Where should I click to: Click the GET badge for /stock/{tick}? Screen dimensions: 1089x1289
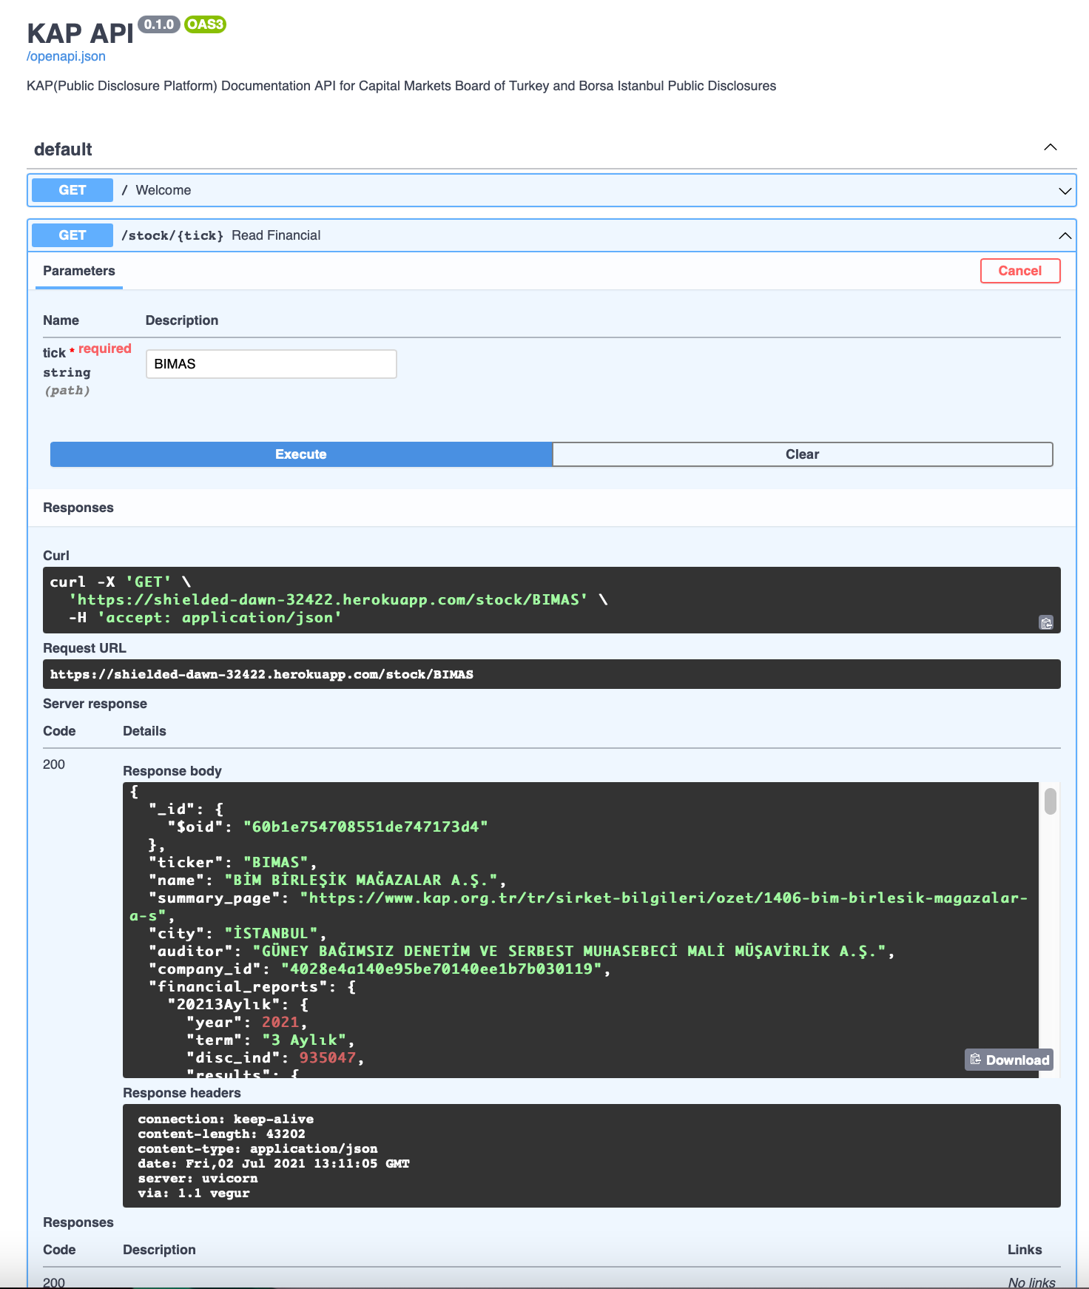[x=73, y=235]
